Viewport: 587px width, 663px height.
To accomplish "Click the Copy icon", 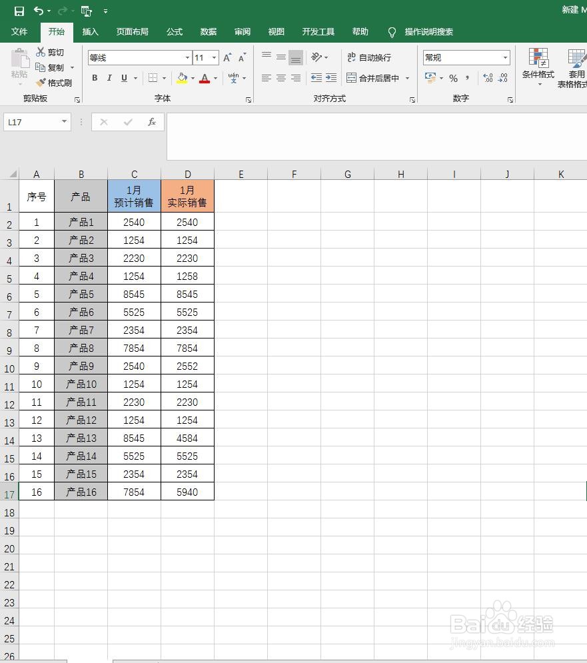I will (x=40, y=67).
